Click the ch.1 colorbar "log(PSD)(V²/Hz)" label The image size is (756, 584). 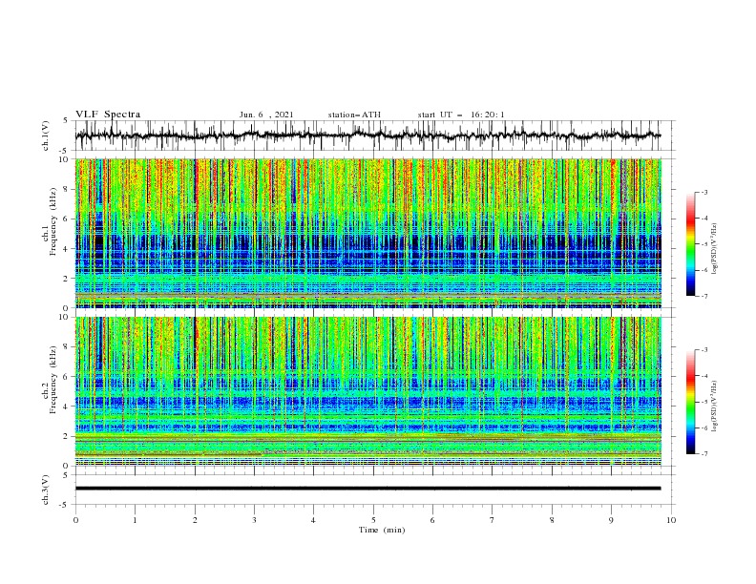click(x=714, y=249)
